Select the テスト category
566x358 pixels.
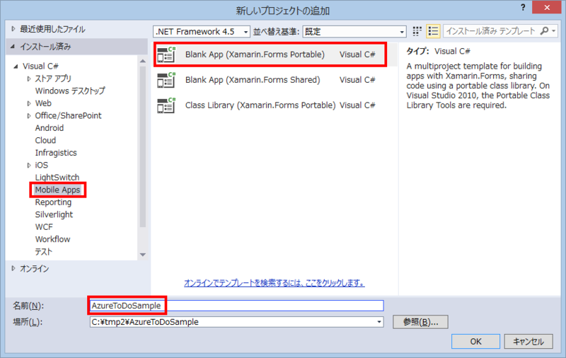pyautogui.click(x=44, y=252)
